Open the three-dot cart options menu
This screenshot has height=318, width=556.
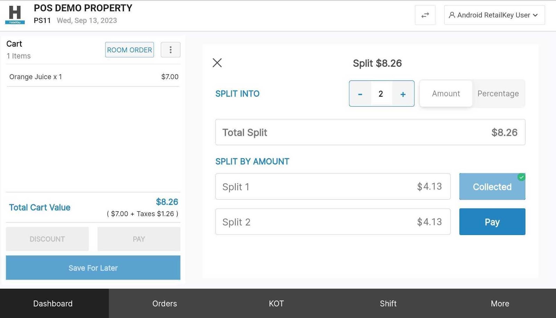[x=170, y=50]
